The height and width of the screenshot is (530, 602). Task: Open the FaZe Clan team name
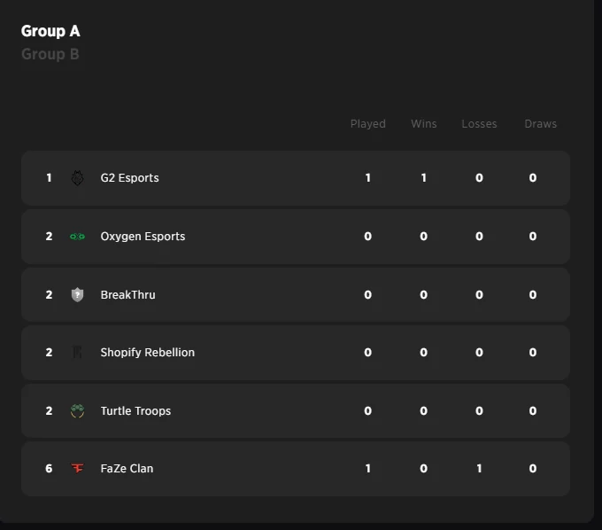click(127, 469)
